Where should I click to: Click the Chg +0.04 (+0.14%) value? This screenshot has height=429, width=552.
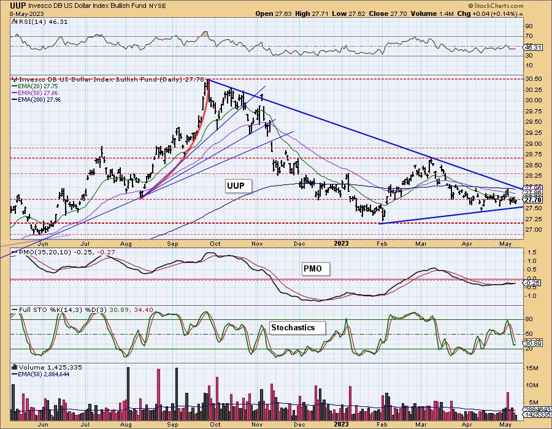click(x=487, y=13)
